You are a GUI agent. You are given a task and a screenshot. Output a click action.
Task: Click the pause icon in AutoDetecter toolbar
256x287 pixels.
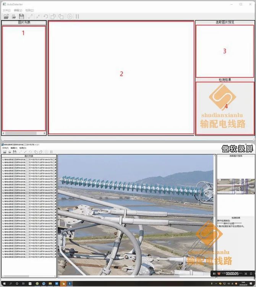pos(77,16)
